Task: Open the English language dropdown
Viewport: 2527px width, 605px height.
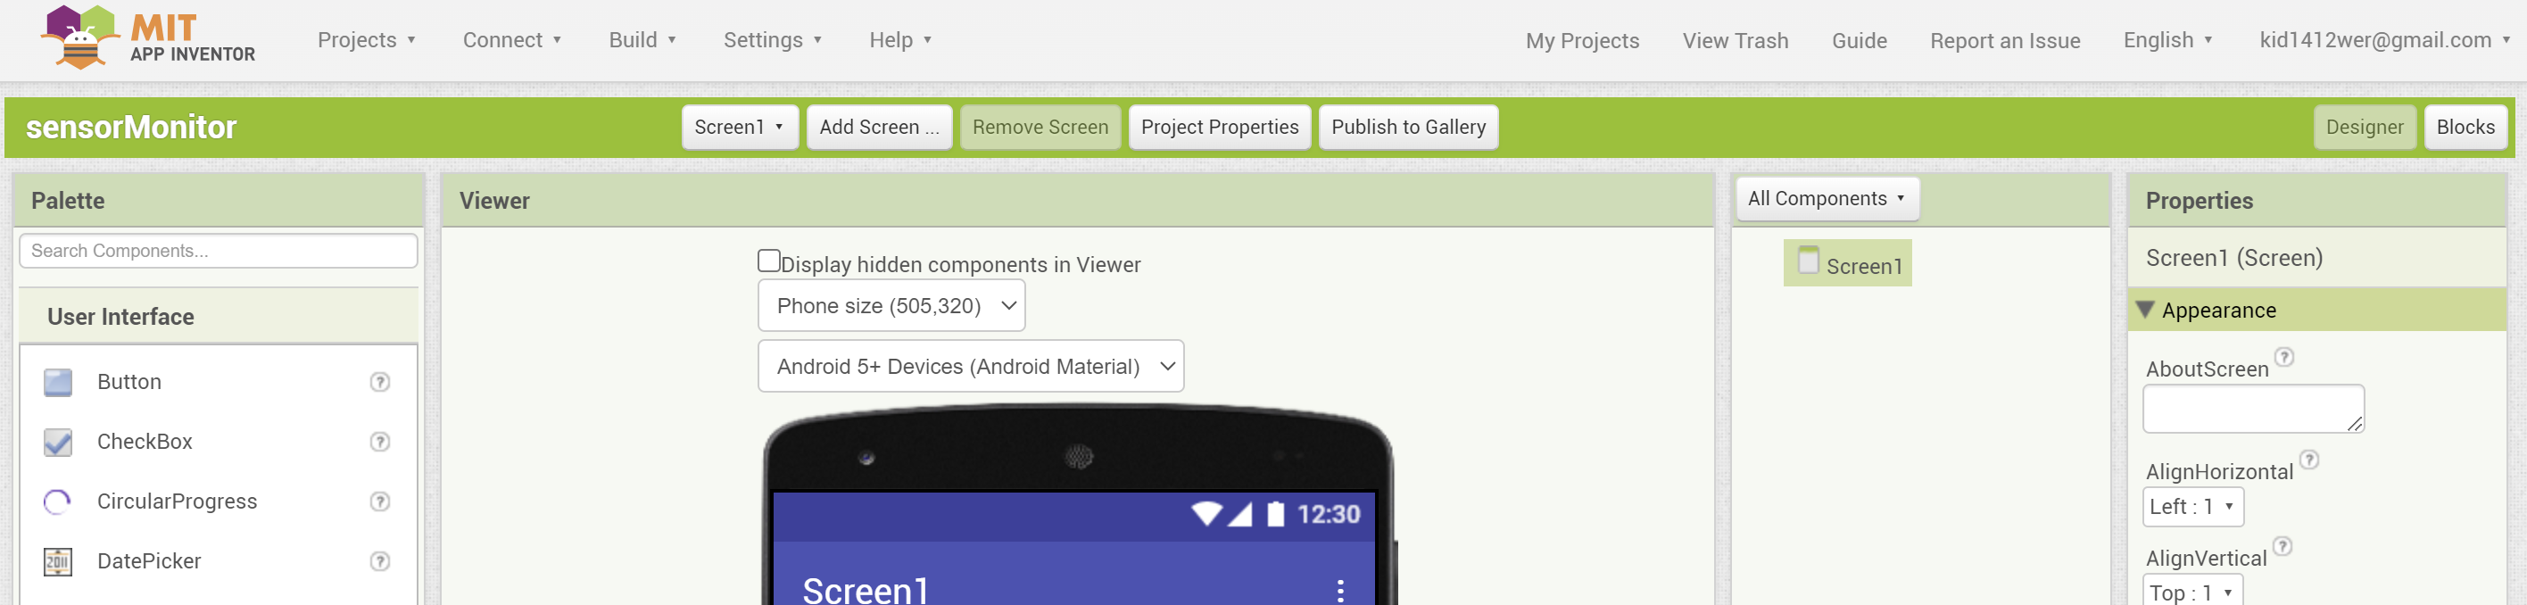Action: point(2167,40)
